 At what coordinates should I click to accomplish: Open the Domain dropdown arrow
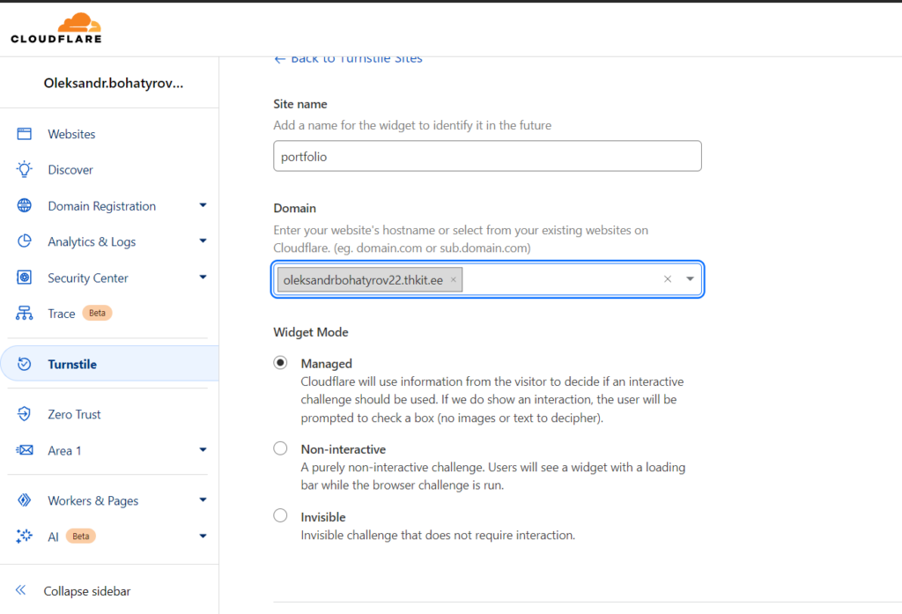click(690, 279)
